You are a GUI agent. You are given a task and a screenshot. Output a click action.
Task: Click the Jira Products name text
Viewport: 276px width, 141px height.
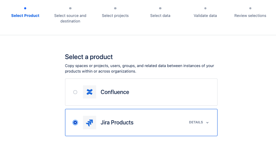point(117,122)
